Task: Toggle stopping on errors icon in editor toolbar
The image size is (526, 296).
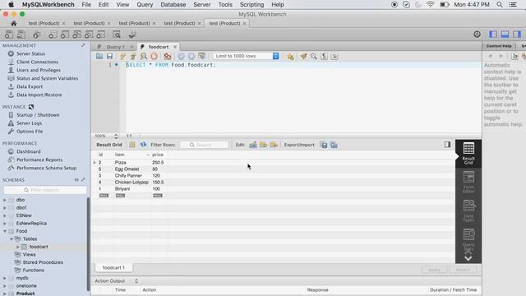Action: coord(168,56)
